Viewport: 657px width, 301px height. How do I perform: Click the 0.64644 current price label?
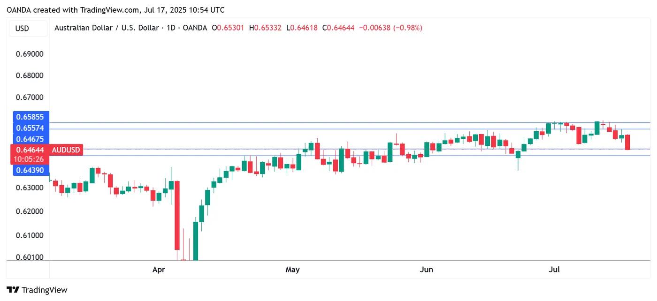(x=30, y=150)
